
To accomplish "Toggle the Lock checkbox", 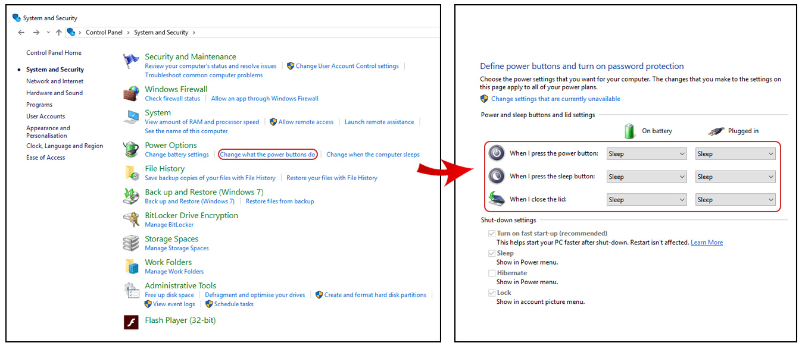I will 492,292.
